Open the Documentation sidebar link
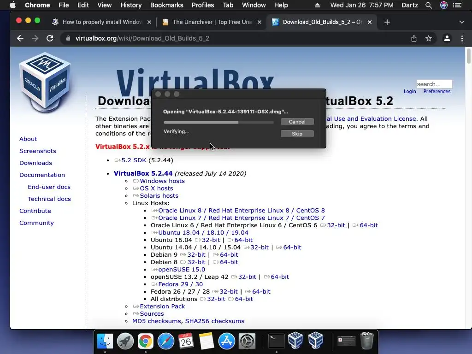 tap(42, 175)
